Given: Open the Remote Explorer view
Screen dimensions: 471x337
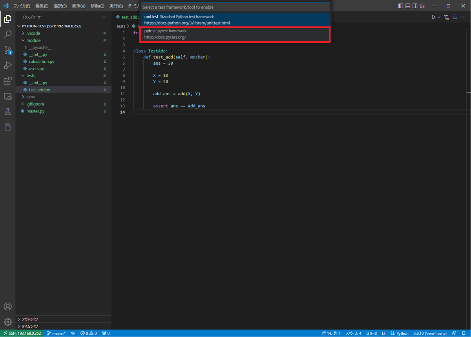Looking at the screenshot, I should [8, 96].
